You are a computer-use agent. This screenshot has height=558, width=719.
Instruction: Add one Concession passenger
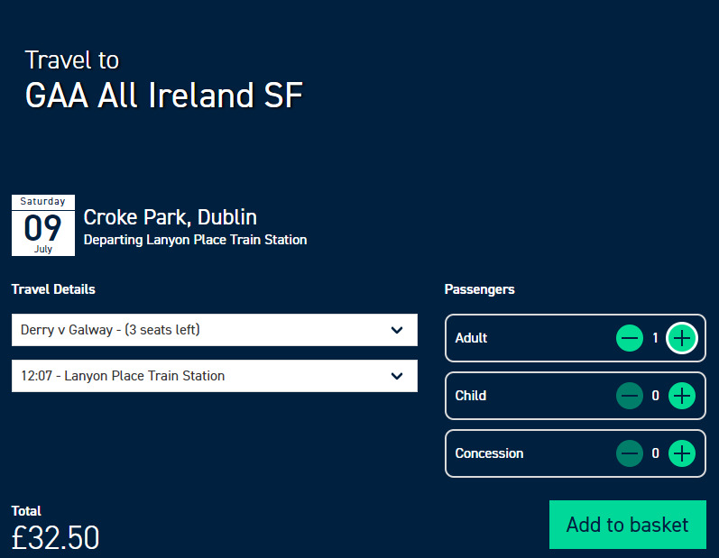point(682,453)
